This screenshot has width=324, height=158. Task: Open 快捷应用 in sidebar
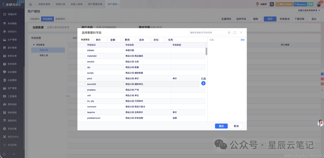click(x=10, y=14)
